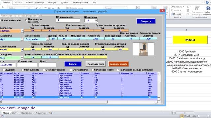Screen dimensions: 211x118
Task: Click the blue Закрыть button
Action: coord(146,21)
